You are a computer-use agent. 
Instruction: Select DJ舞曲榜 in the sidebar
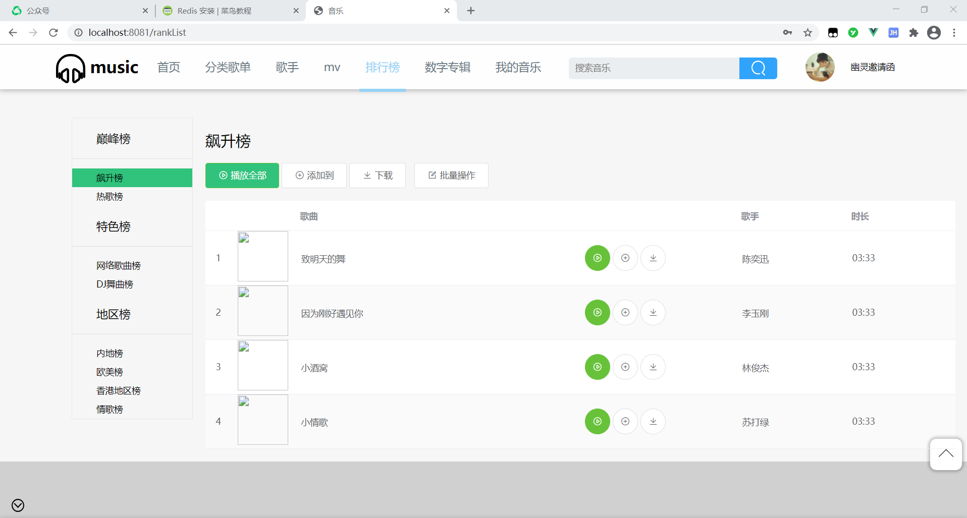pyautogui.click(x=115, y=284)
